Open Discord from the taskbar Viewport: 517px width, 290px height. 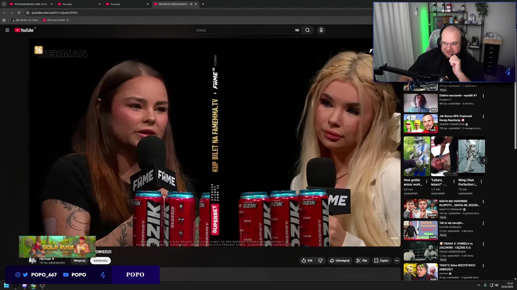(24, 286)
